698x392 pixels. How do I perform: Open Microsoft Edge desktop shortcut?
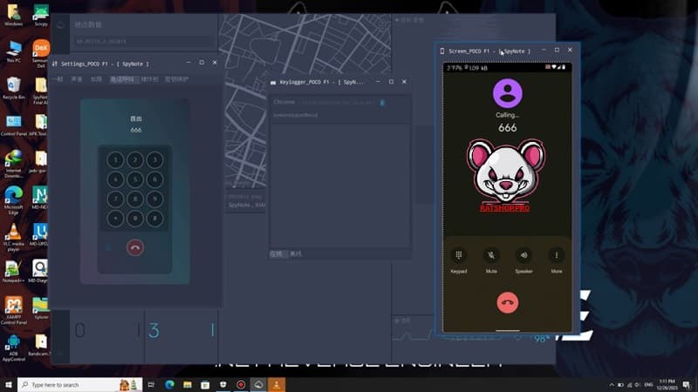click(13, 196)
